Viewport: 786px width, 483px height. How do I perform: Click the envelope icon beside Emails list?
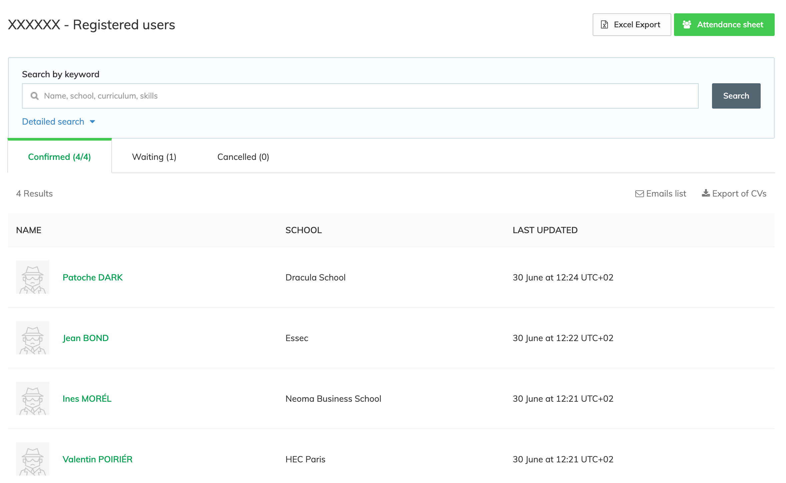[639, 194]
